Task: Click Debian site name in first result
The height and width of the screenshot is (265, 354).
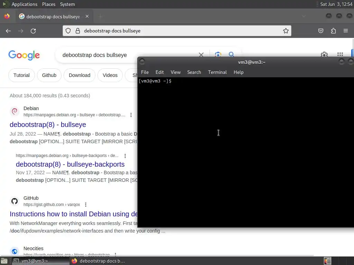Action: click(x=31, y=108)
